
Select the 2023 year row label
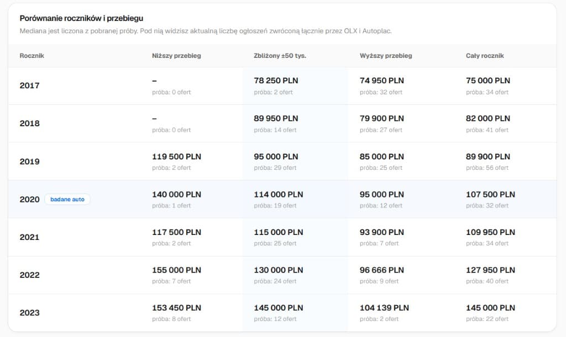(x=29, y=313)
